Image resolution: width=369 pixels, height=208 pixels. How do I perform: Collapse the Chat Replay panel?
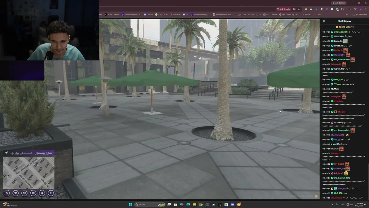(x=324, y=21)
